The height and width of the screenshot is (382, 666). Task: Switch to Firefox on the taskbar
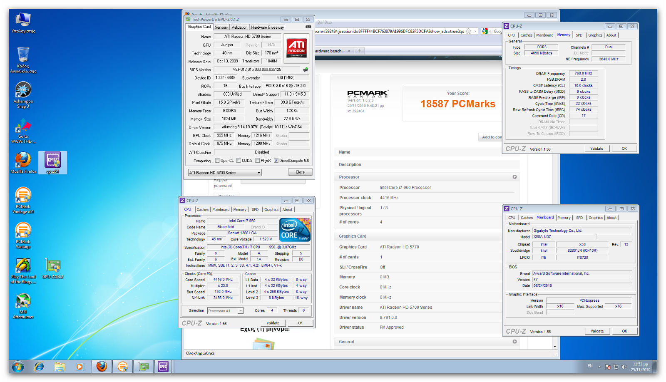102,367
